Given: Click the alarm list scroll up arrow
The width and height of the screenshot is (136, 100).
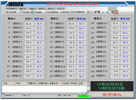Looking at the screenshot, I should coord(88,83).
